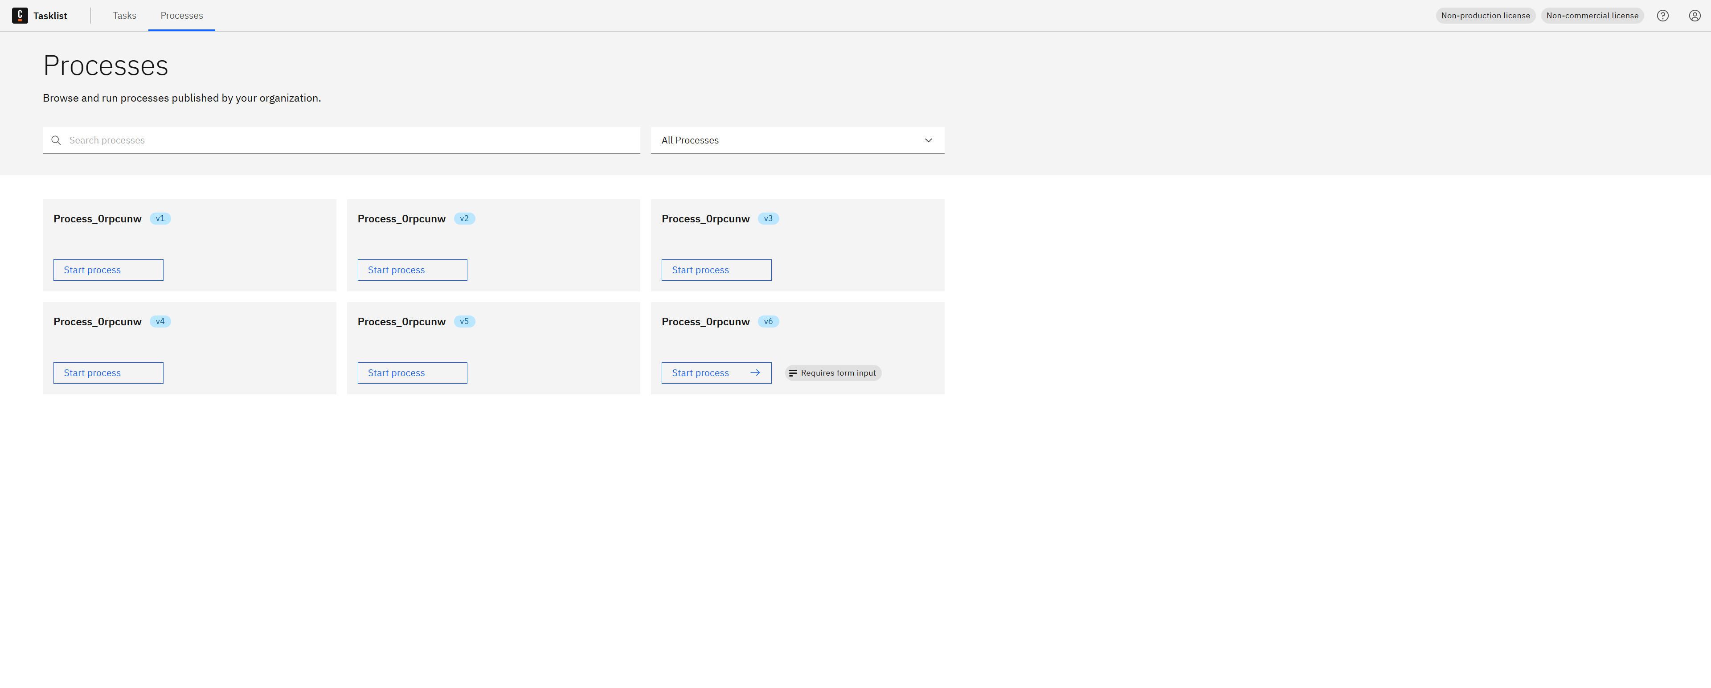The height and width of the screenshot is (688, 1711).
Task: Start process for Process_0rpcunw v4
Action: (x=108, y=373)
